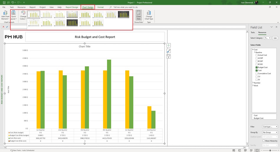Open Customize Quick Access Toolbar arrow
This screenshot has height=152, width=280.
coord(24,2)
